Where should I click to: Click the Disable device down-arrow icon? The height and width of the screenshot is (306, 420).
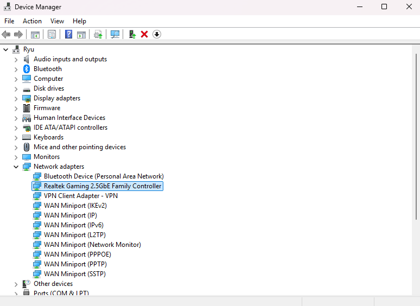pyautogui.click(x=157, y=34)
